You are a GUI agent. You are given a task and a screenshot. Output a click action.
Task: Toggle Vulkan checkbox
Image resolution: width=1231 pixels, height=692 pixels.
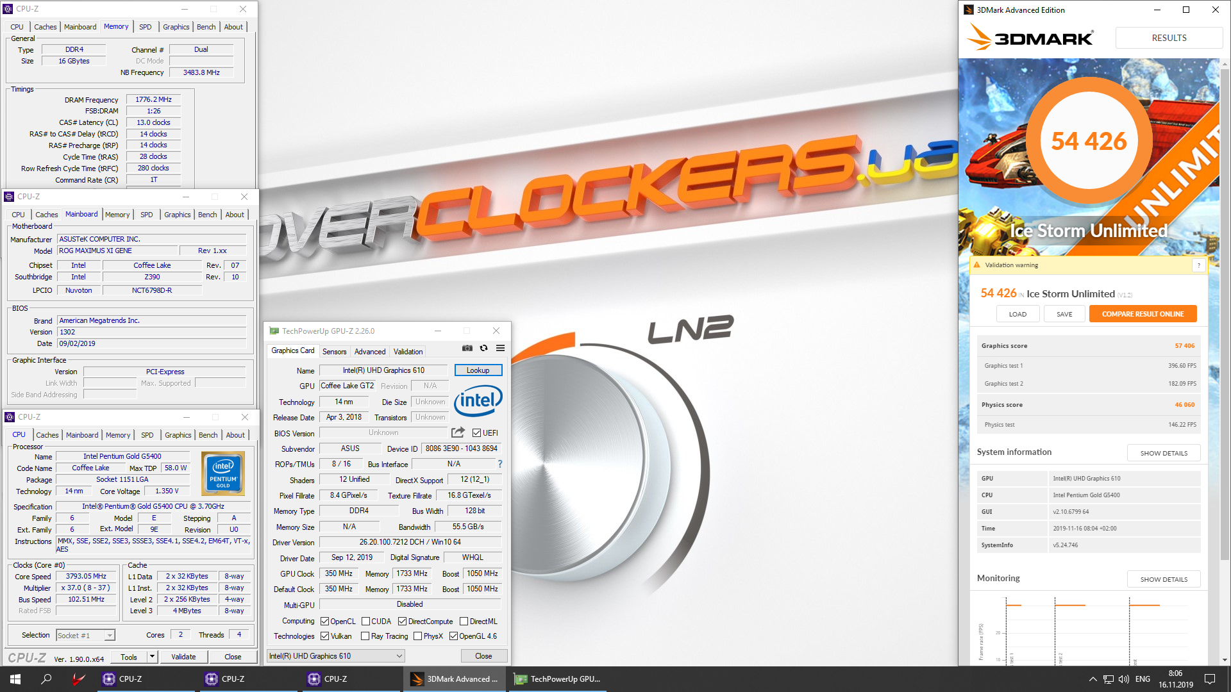325,636
